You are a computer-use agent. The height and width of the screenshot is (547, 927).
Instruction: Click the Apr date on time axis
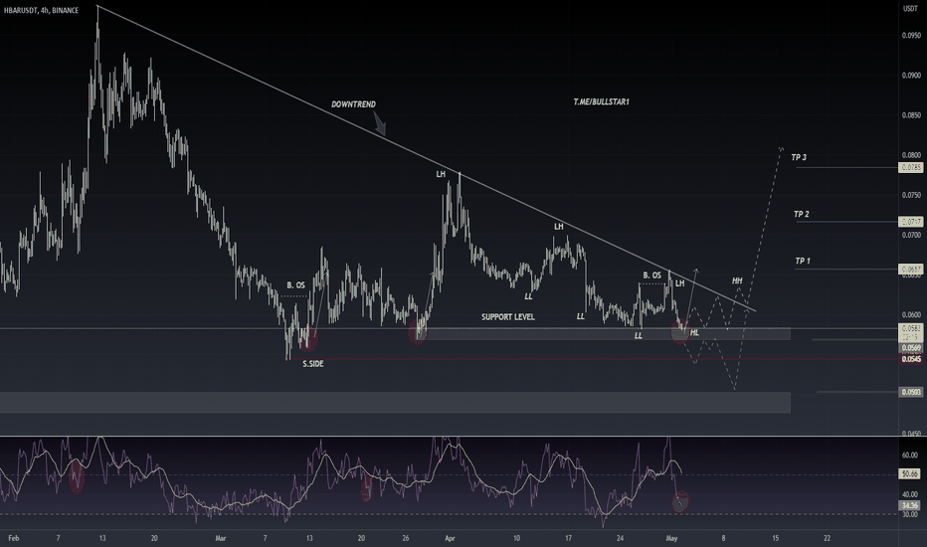pos(450,538)
